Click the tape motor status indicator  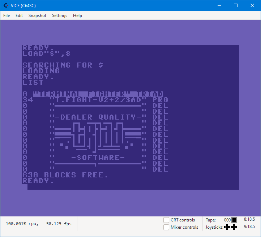tap(234, 220)
